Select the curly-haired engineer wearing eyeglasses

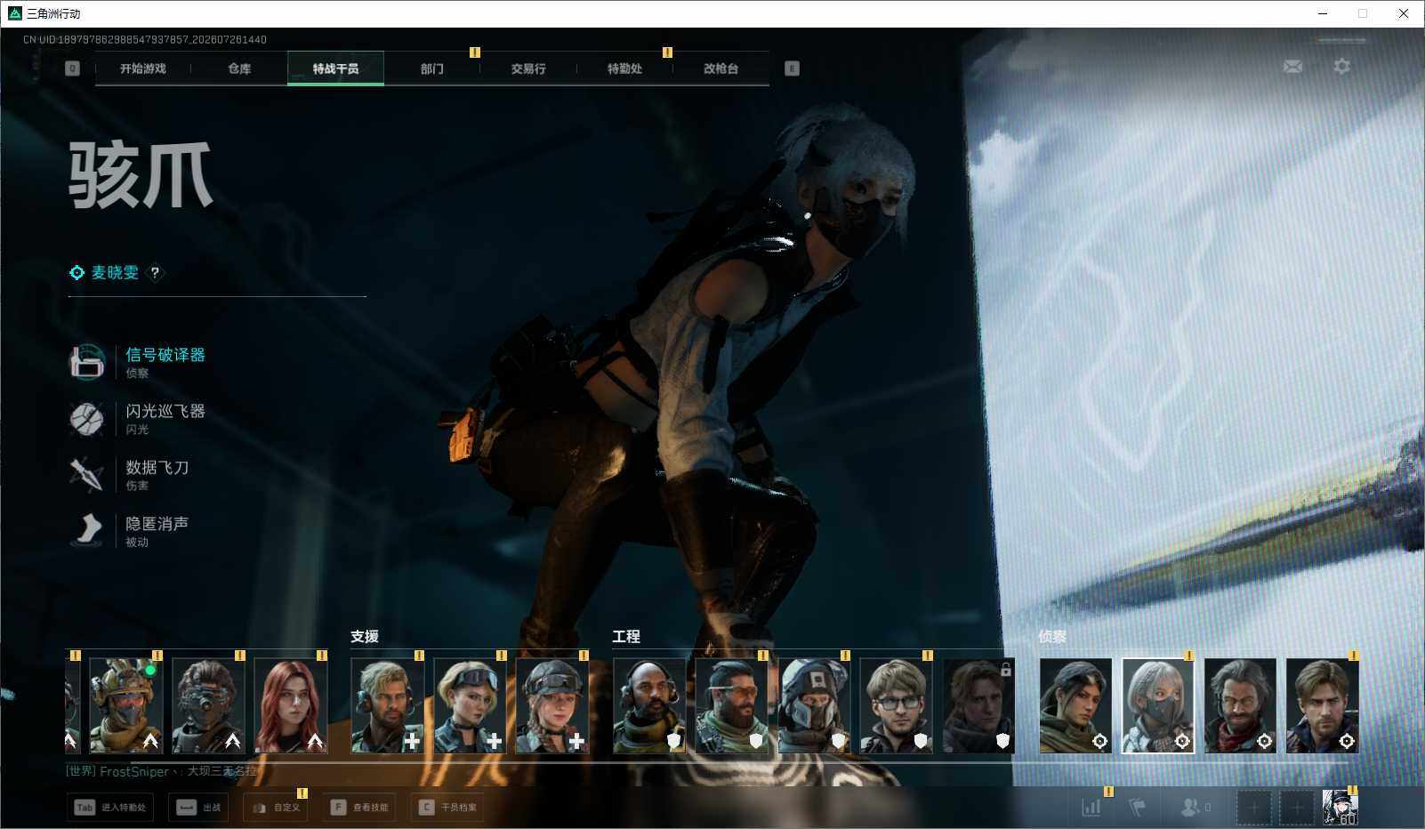click(x=896, y=705)
